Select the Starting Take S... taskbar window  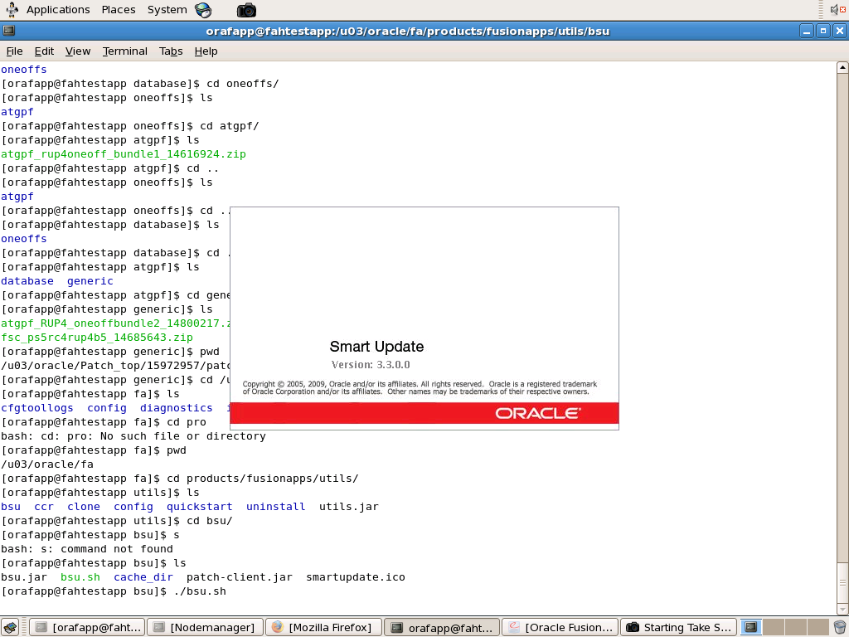677,626
